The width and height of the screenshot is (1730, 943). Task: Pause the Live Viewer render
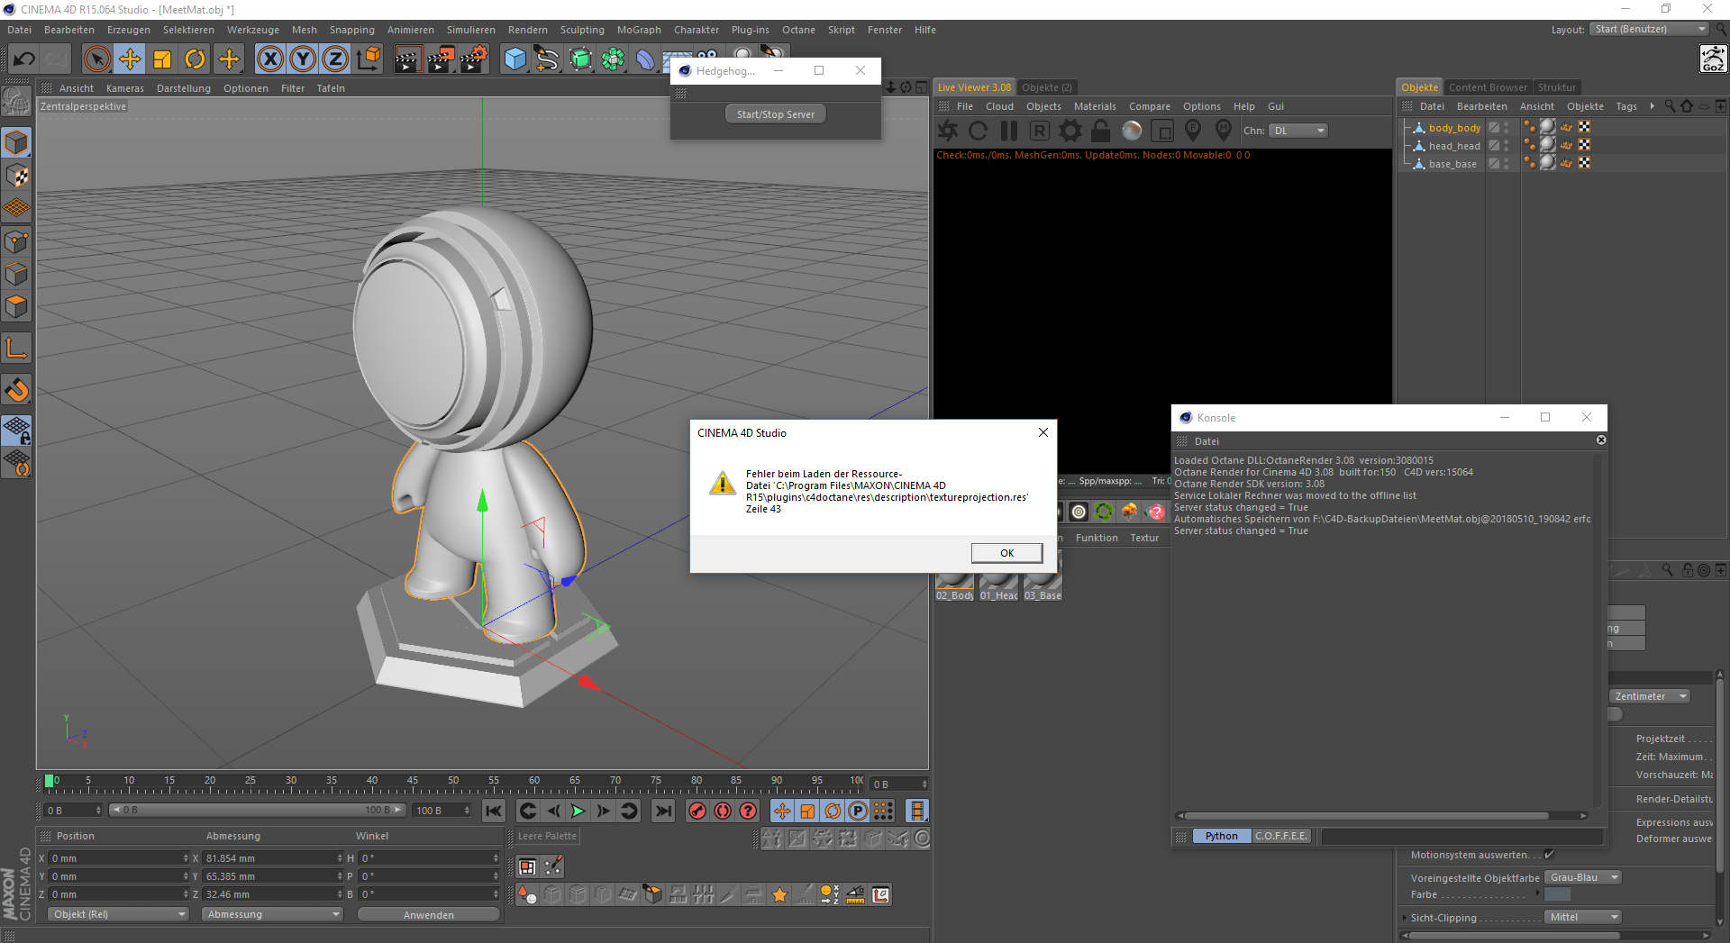(1009, 131)
